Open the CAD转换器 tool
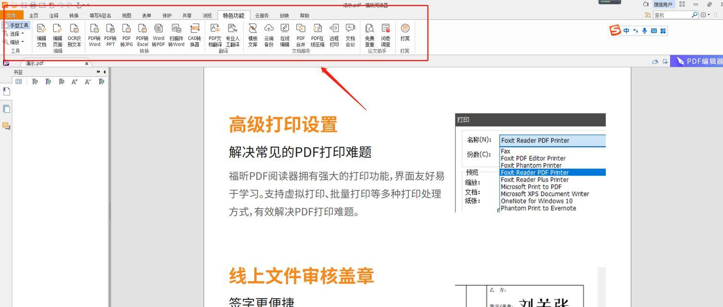This screenshot has width=723, height=307. click(195, 35)
